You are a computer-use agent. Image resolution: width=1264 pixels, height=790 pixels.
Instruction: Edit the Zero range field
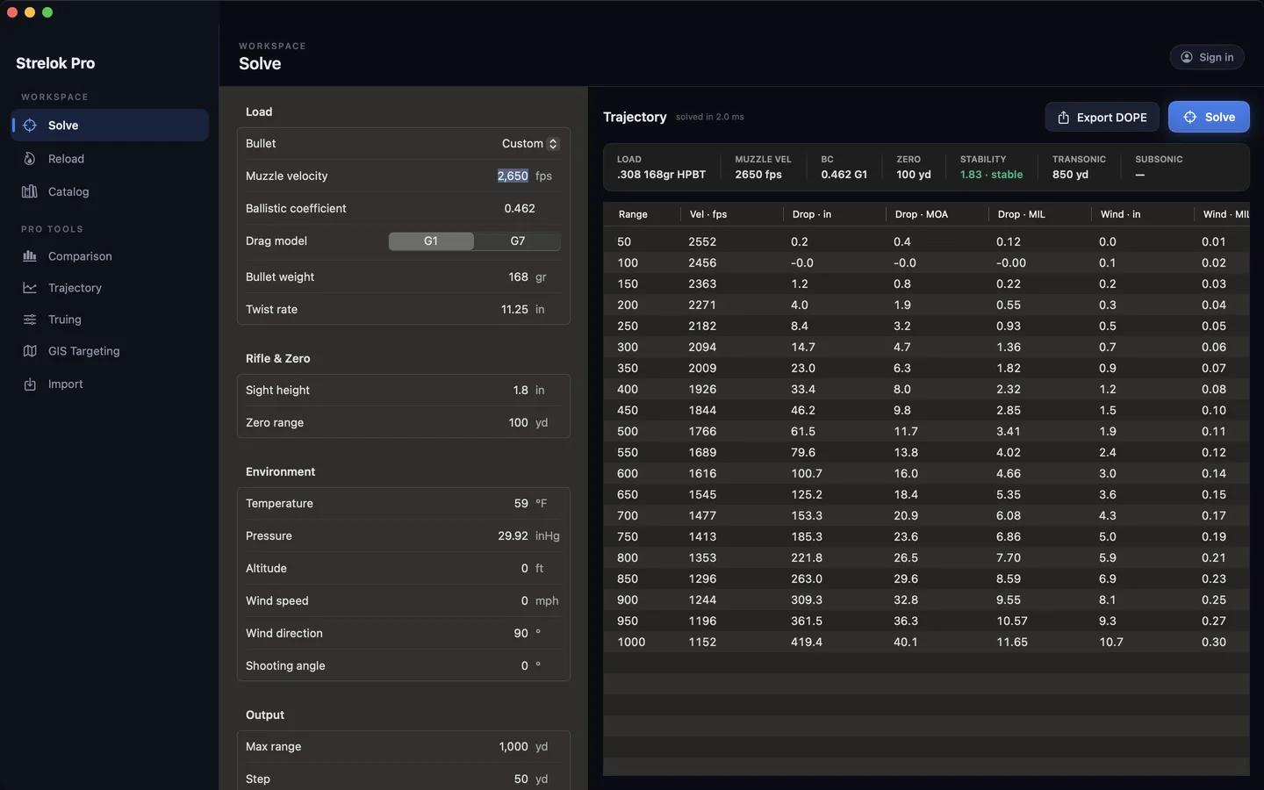point(518,422)
